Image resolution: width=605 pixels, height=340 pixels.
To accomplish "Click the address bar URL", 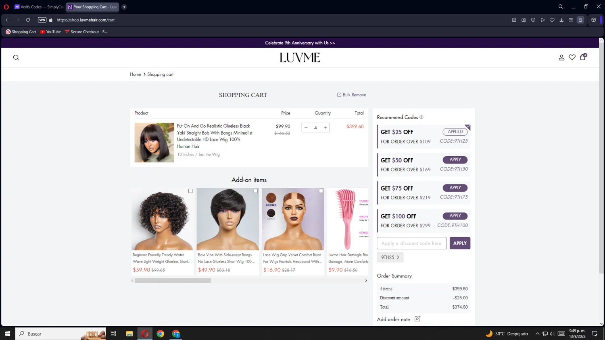I will click(86, 20).
